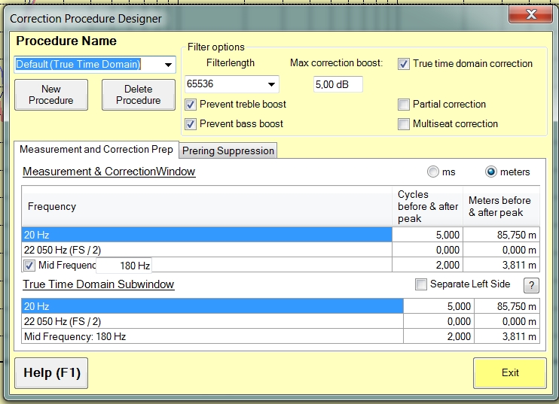Expand the Filterlength 65536 dropdown
The width and height of the screenshot is (559, 404).
(271, 84)
